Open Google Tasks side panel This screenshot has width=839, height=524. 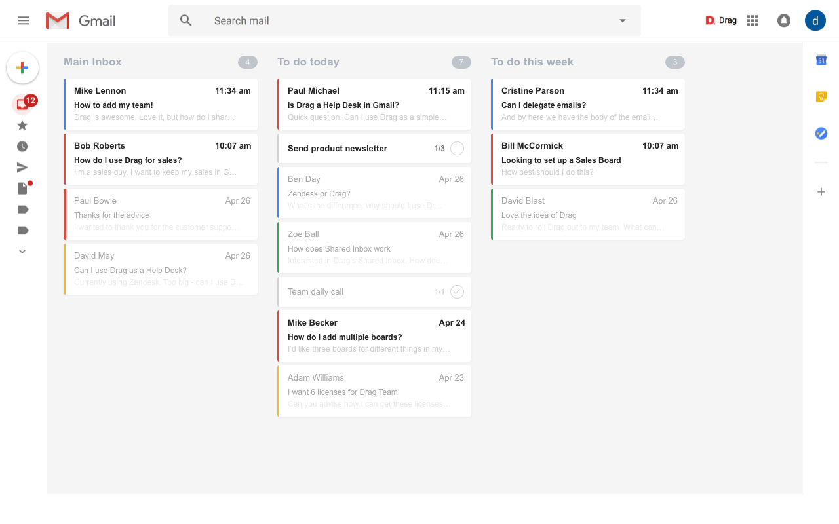(x=821, y=133)
